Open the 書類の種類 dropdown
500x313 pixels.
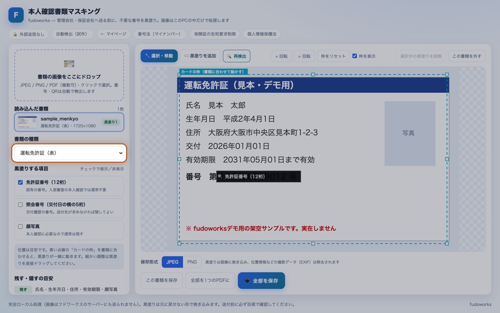point(69,153)
